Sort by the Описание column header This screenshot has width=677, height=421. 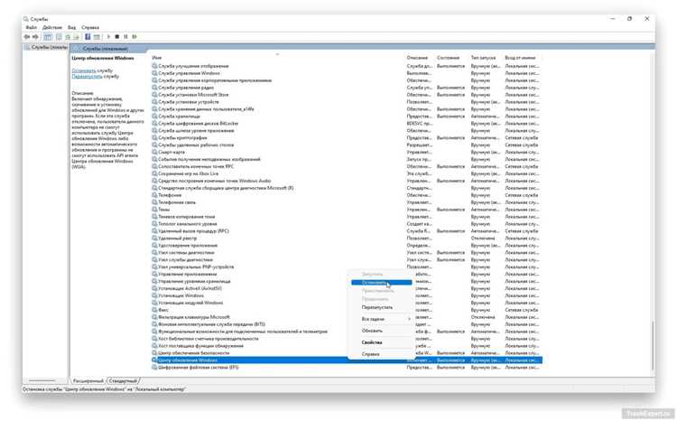tap(418, 58)
